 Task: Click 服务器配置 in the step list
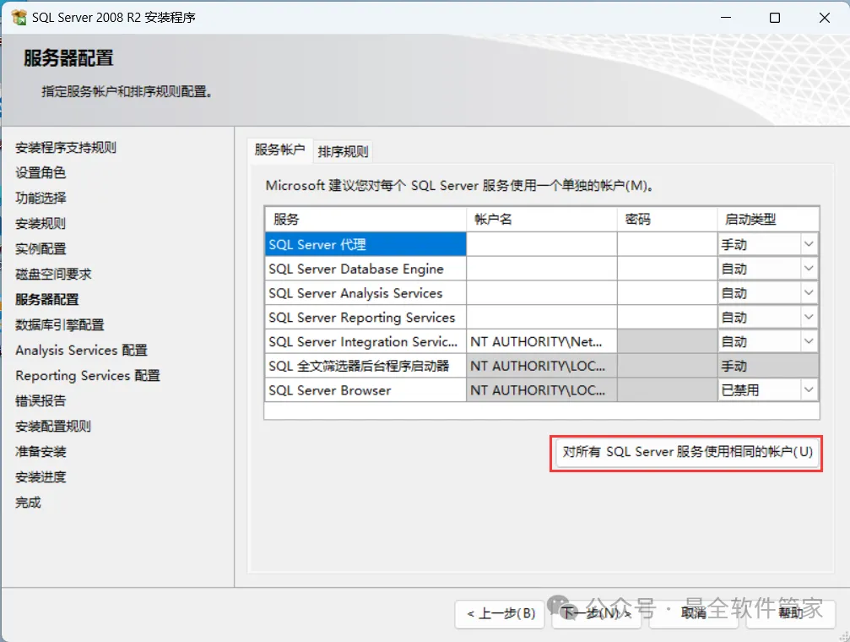(x=47, y=300)
